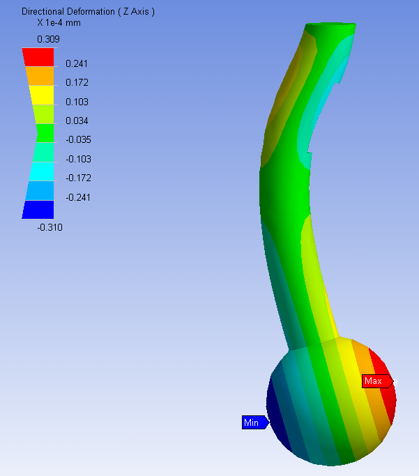This screenshot has width=419, height=476.
Task: Click the legend value -0.035
Action: [78, 139]
